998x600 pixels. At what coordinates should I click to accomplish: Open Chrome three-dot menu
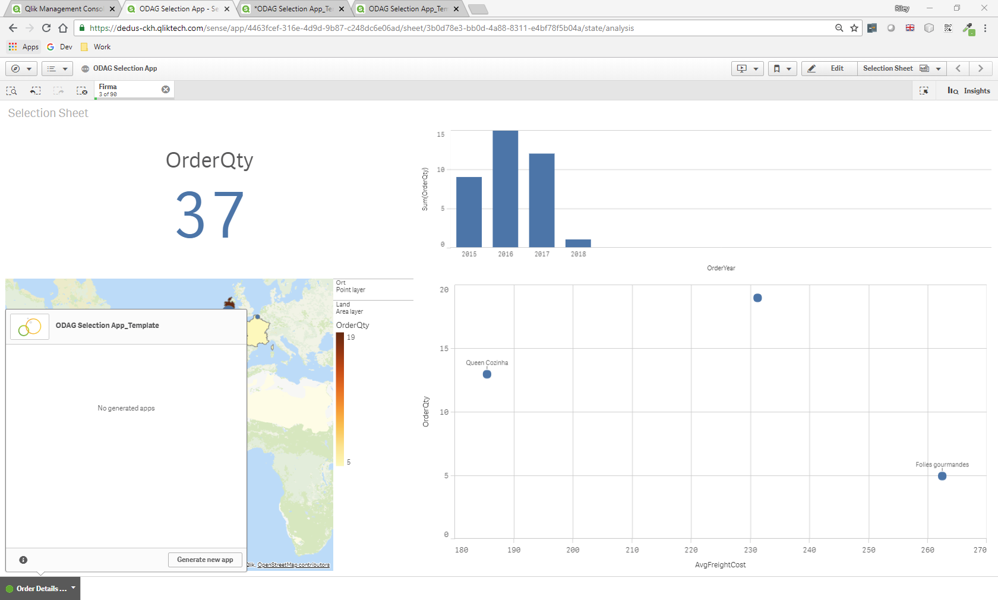(x=985, y=28)
